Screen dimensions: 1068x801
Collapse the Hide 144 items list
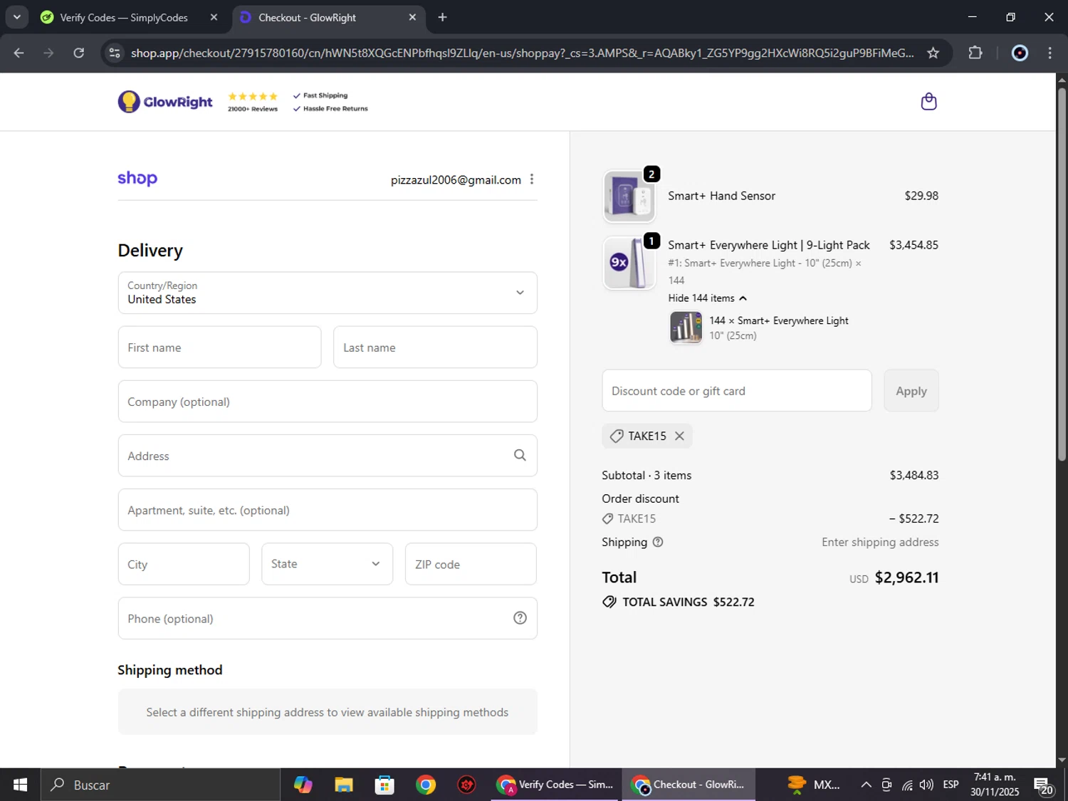(707, 298)
